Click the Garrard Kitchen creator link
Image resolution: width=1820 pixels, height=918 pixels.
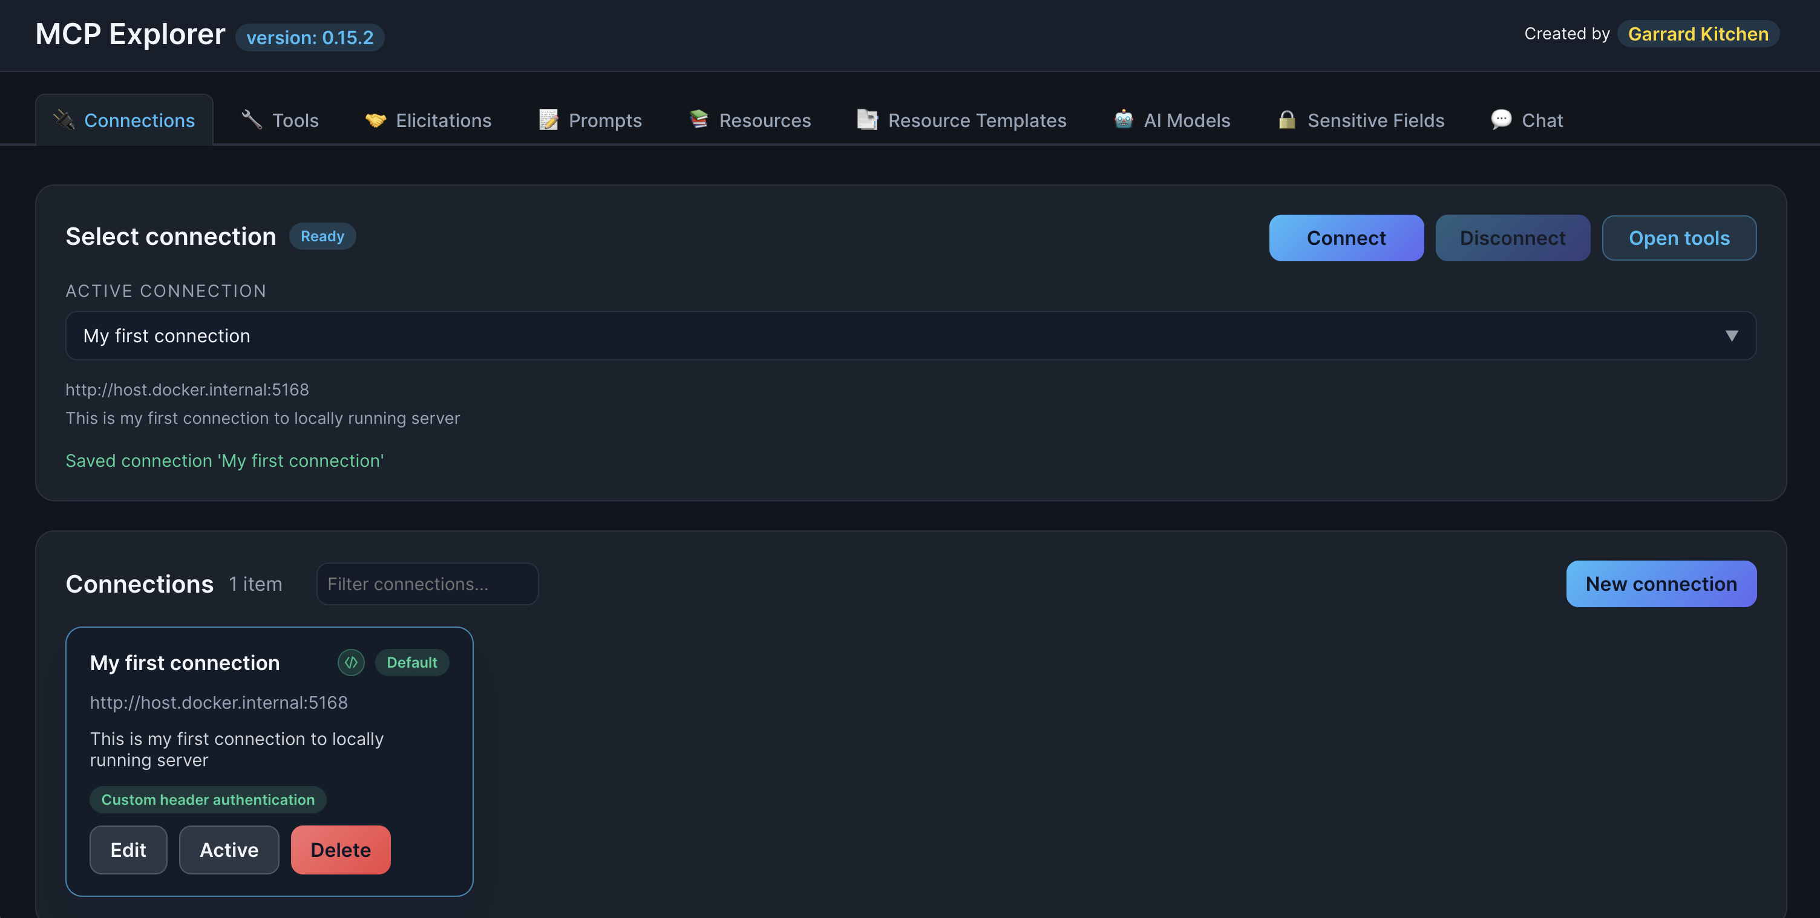1698,33
